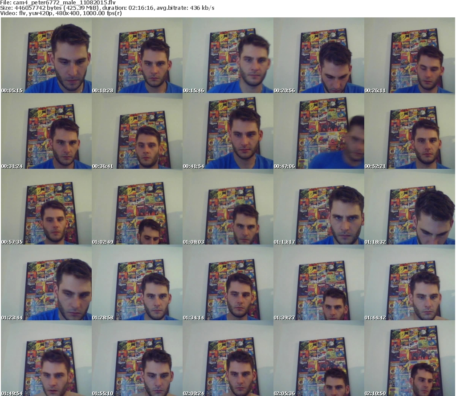
Task: Click the video resolution text 480x400
Action: pyautogui.click(x=67, y=13)
